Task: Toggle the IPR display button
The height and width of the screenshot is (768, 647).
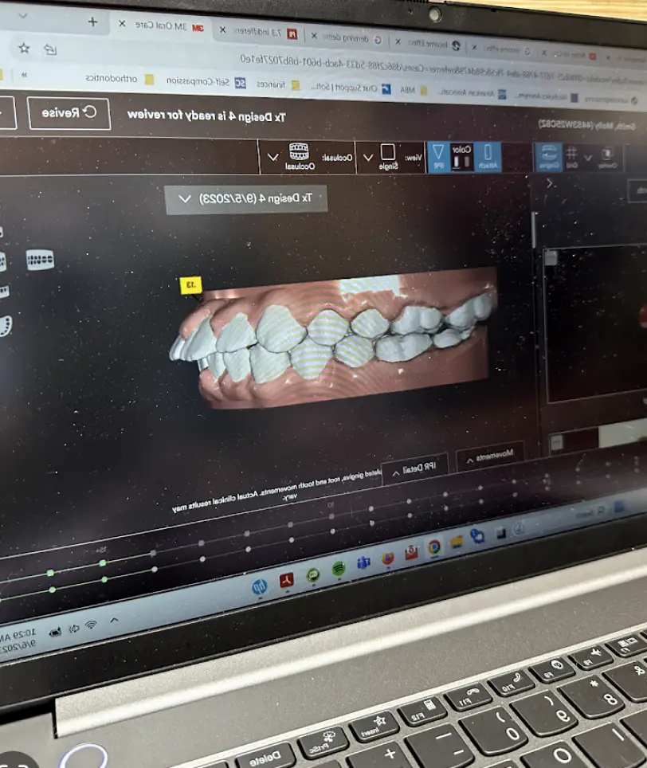Action: click(x=438, y=157)
